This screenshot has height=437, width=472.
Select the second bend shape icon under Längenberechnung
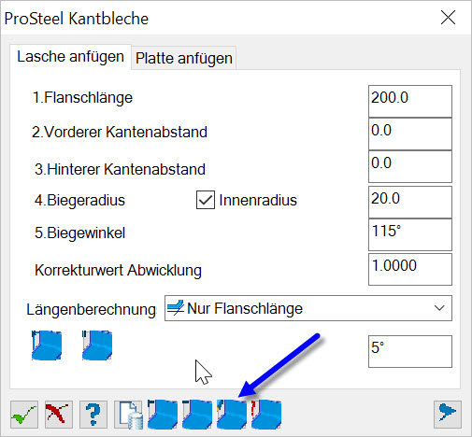pos(97,345)
